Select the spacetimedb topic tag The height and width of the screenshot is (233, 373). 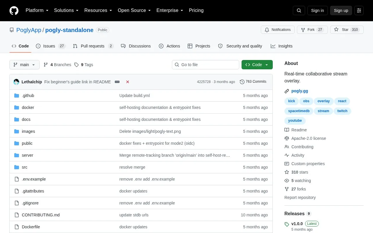click(x=299, y=111)
